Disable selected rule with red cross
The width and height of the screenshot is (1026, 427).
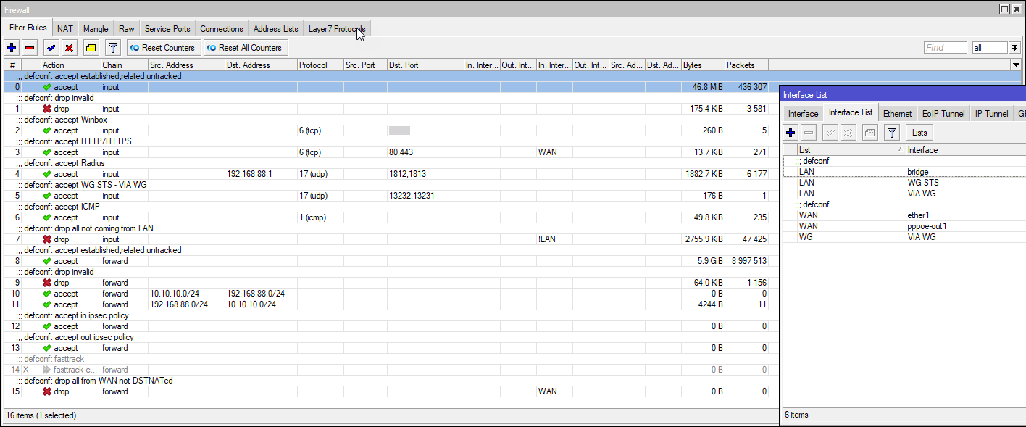pyautogui.click(x=70, y=48)
